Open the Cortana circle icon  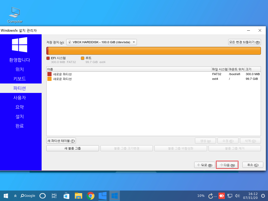(x=43, y=196)
